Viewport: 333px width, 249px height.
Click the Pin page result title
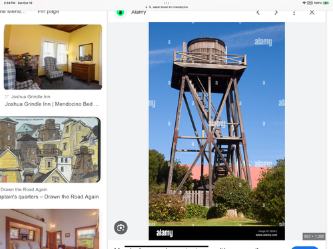48,11
